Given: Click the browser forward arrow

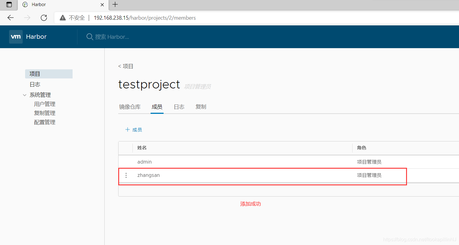Looking at the screenshot, I should tap(27, 18).
